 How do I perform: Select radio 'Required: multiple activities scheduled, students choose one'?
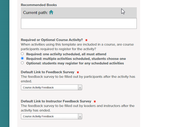coord(22,58)
